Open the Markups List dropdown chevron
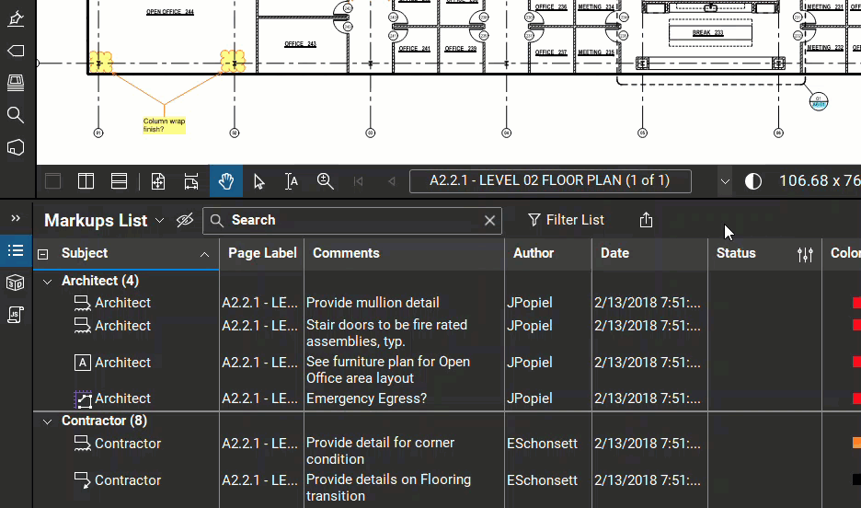 [x=159, y=220]
